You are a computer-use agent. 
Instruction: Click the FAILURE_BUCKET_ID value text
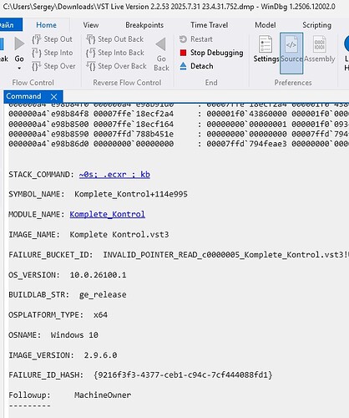[225, 255]
